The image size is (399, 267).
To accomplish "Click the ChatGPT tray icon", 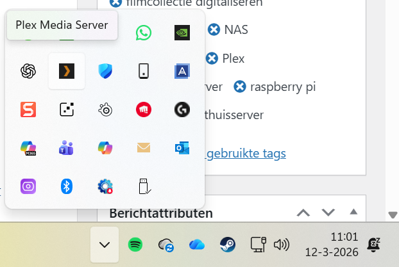I will [28, 71].
